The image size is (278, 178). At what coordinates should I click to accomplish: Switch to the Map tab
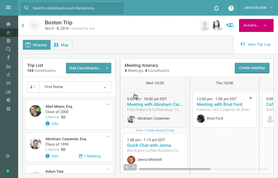[61, 45]
